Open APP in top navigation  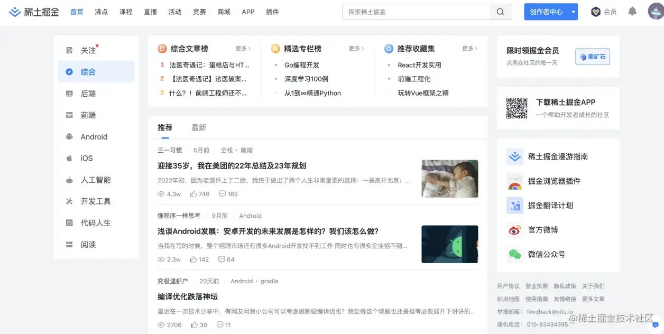248,12
